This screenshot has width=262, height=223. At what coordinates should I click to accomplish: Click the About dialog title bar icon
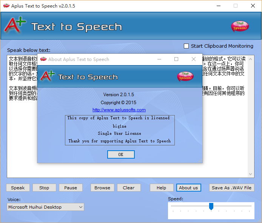click(43, 59)
